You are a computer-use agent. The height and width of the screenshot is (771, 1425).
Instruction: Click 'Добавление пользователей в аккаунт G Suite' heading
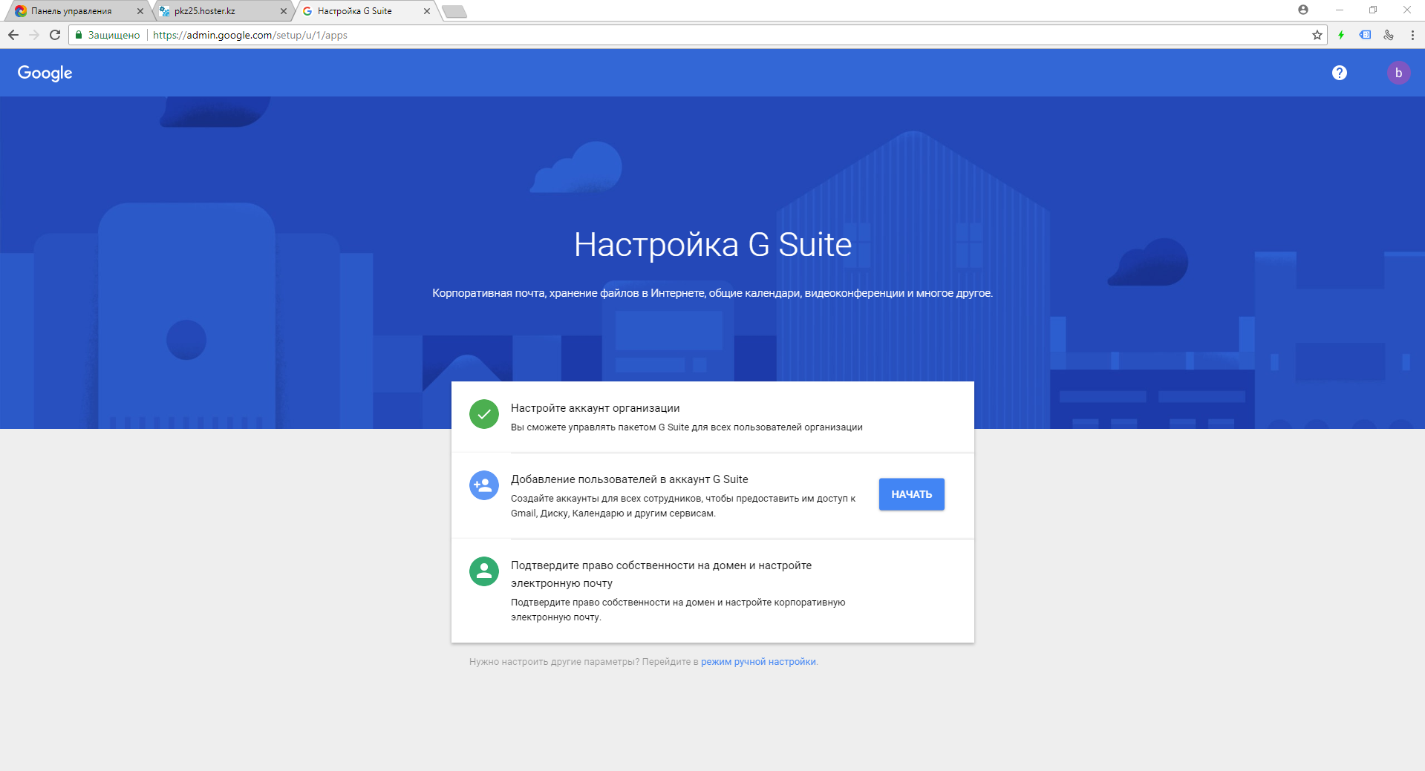(x=630, y=479)
